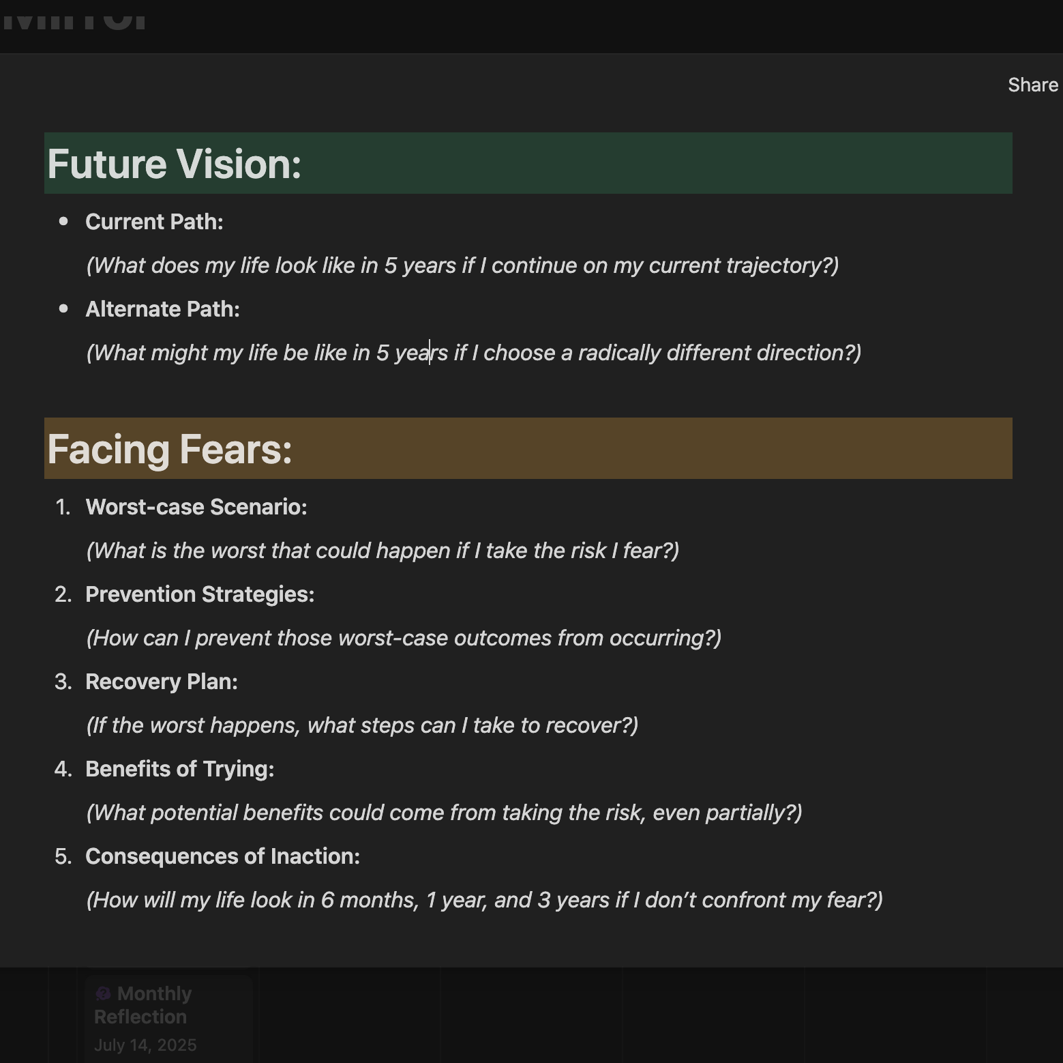Image resolution: width=1063 pixels, height=1063 pixels.
Task: Click the Prevention Strategies list item
Action: tap(200, 594)
